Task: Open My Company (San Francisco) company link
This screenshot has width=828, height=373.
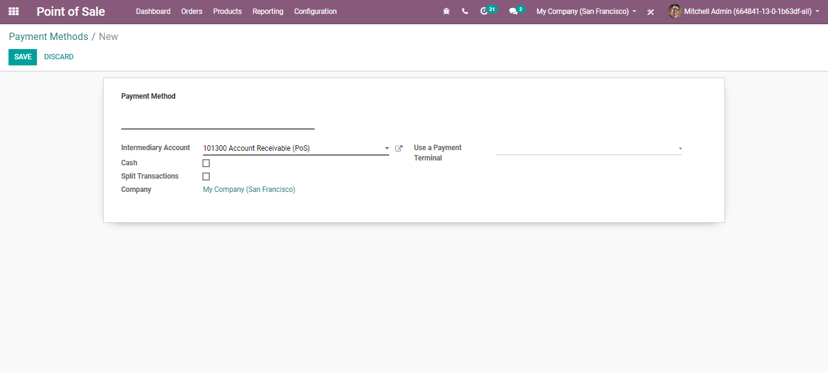Action: pyautogui.click(x=249, y=190)
